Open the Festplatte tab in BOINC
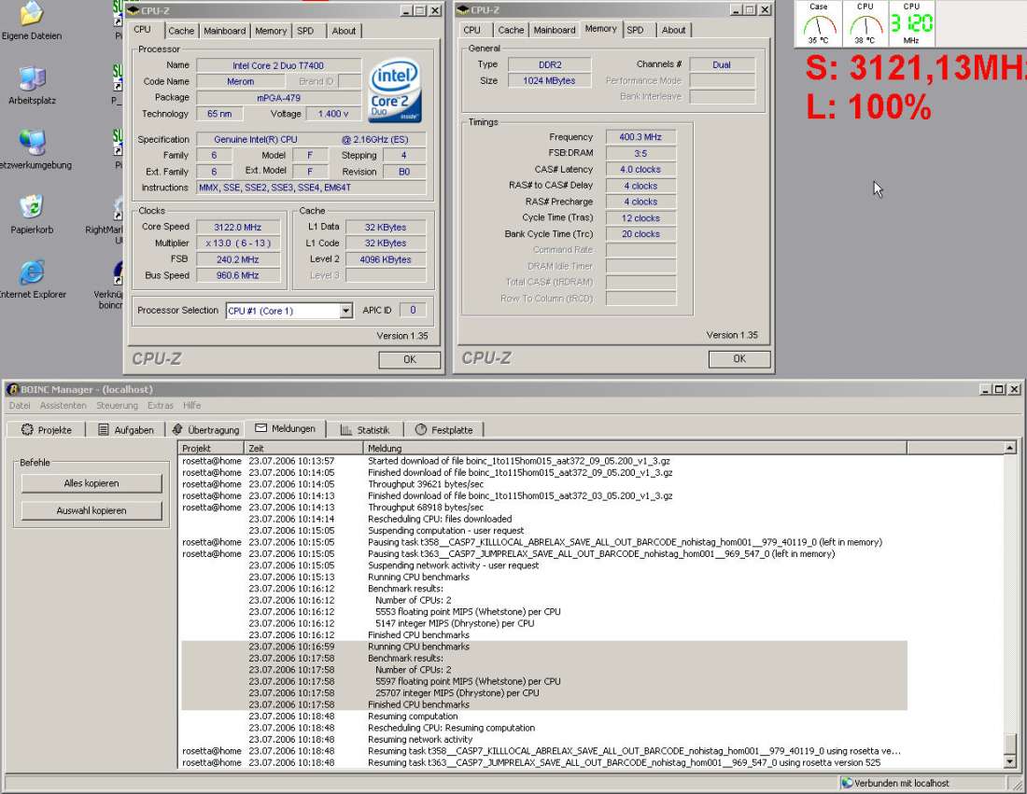Screen dimensions: 1027x794 click(x=443, y=429)
